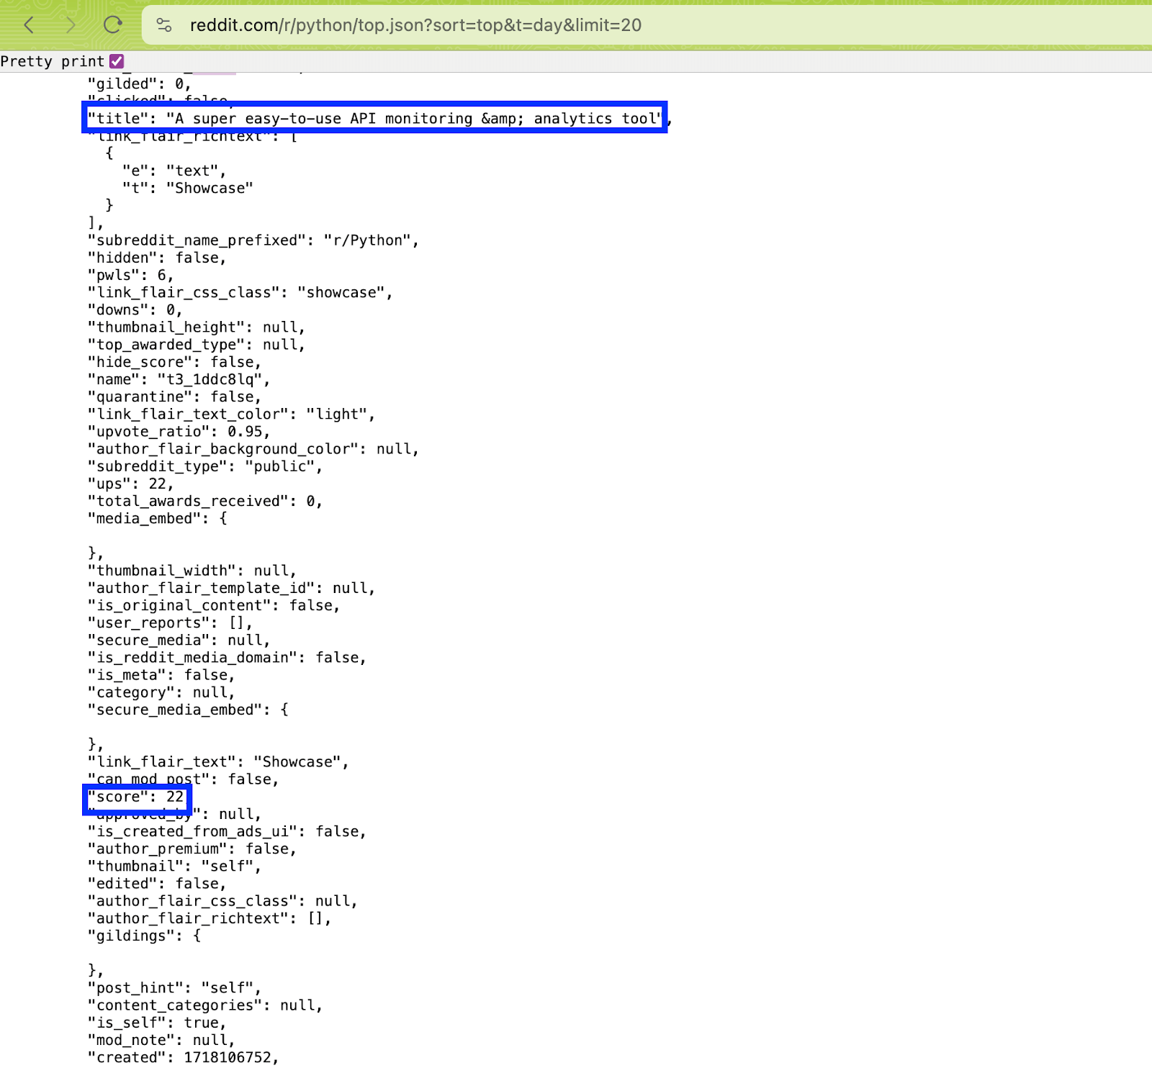The height and width of the screenshot is (1068, 1152).
Task: Click the name value t3_1ddc8lq
Action: (210, 379)
